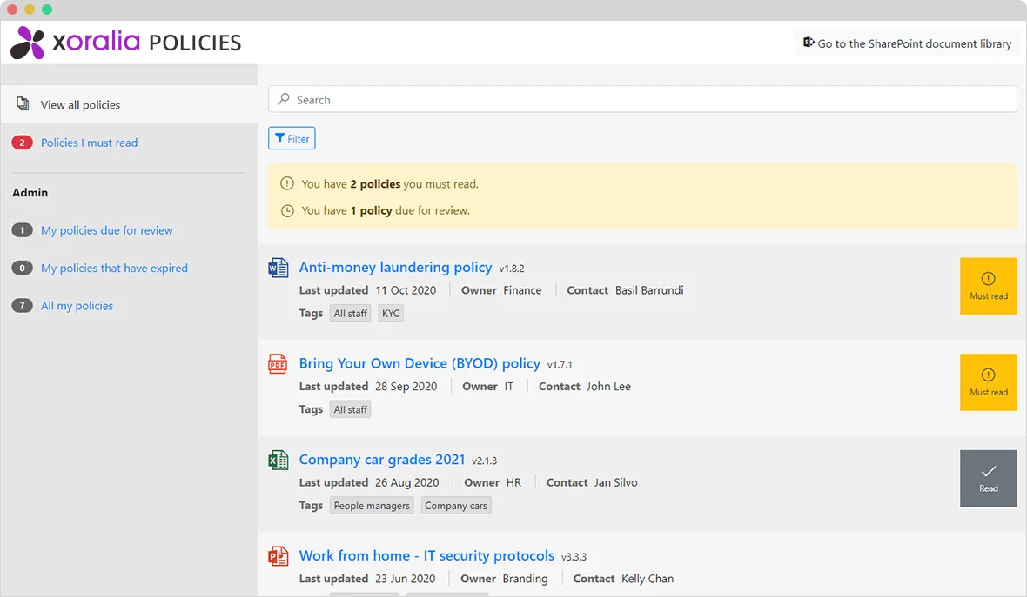The width and height of the screenshot is (1027, 597).
Task: Open My policies due for review
Action: 107,230
